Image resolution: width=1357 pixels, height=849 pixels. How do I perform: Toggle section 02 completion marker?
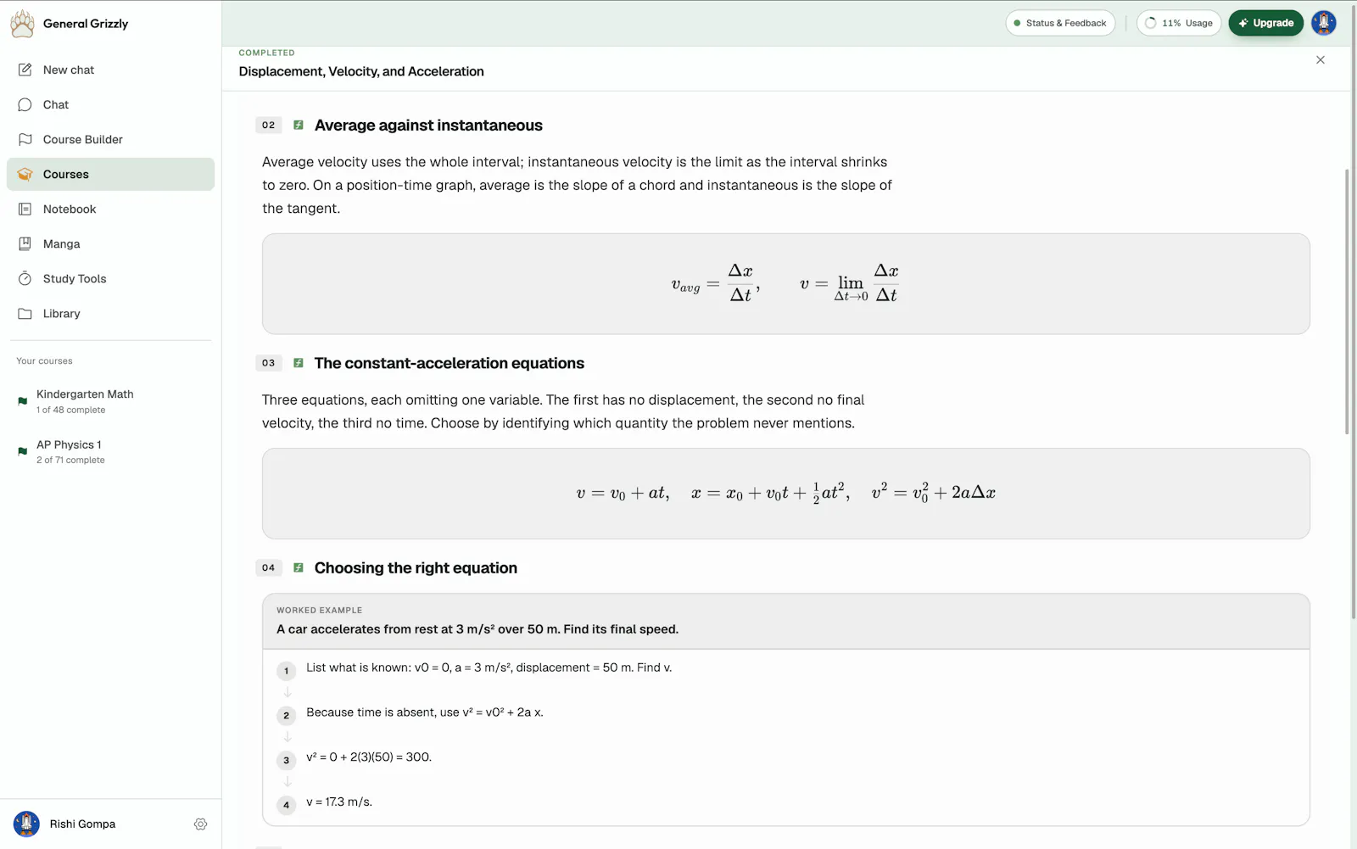click(299, 125)
